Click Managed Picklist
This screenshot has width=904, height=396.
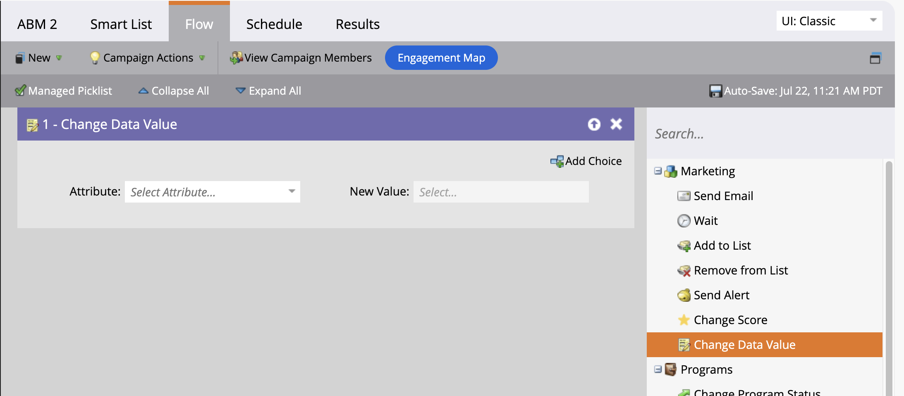tap(64, 91)
